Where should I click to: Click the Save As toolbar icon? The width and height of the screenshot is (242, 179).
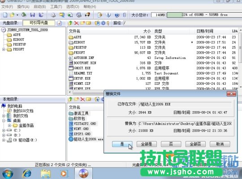41,15
